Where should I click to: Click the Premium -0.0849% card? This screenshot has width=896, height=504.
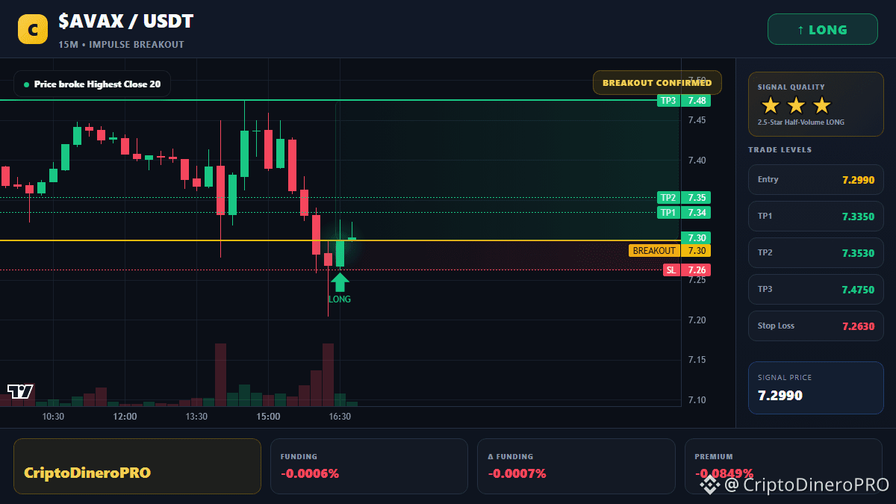[x=783, y=466]
